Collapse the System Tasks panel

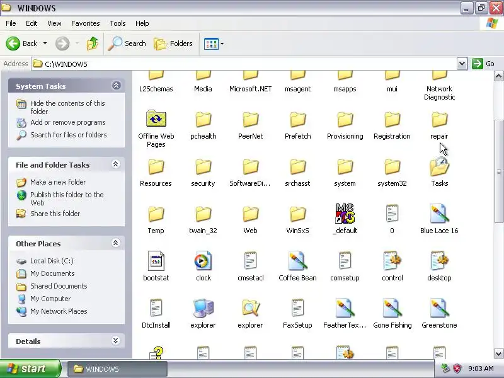[x=116, y=86]
